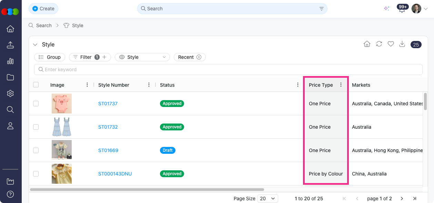Open the upload icon in sidebar
This screenshot has width=434, height=203.
click(10, 45)
